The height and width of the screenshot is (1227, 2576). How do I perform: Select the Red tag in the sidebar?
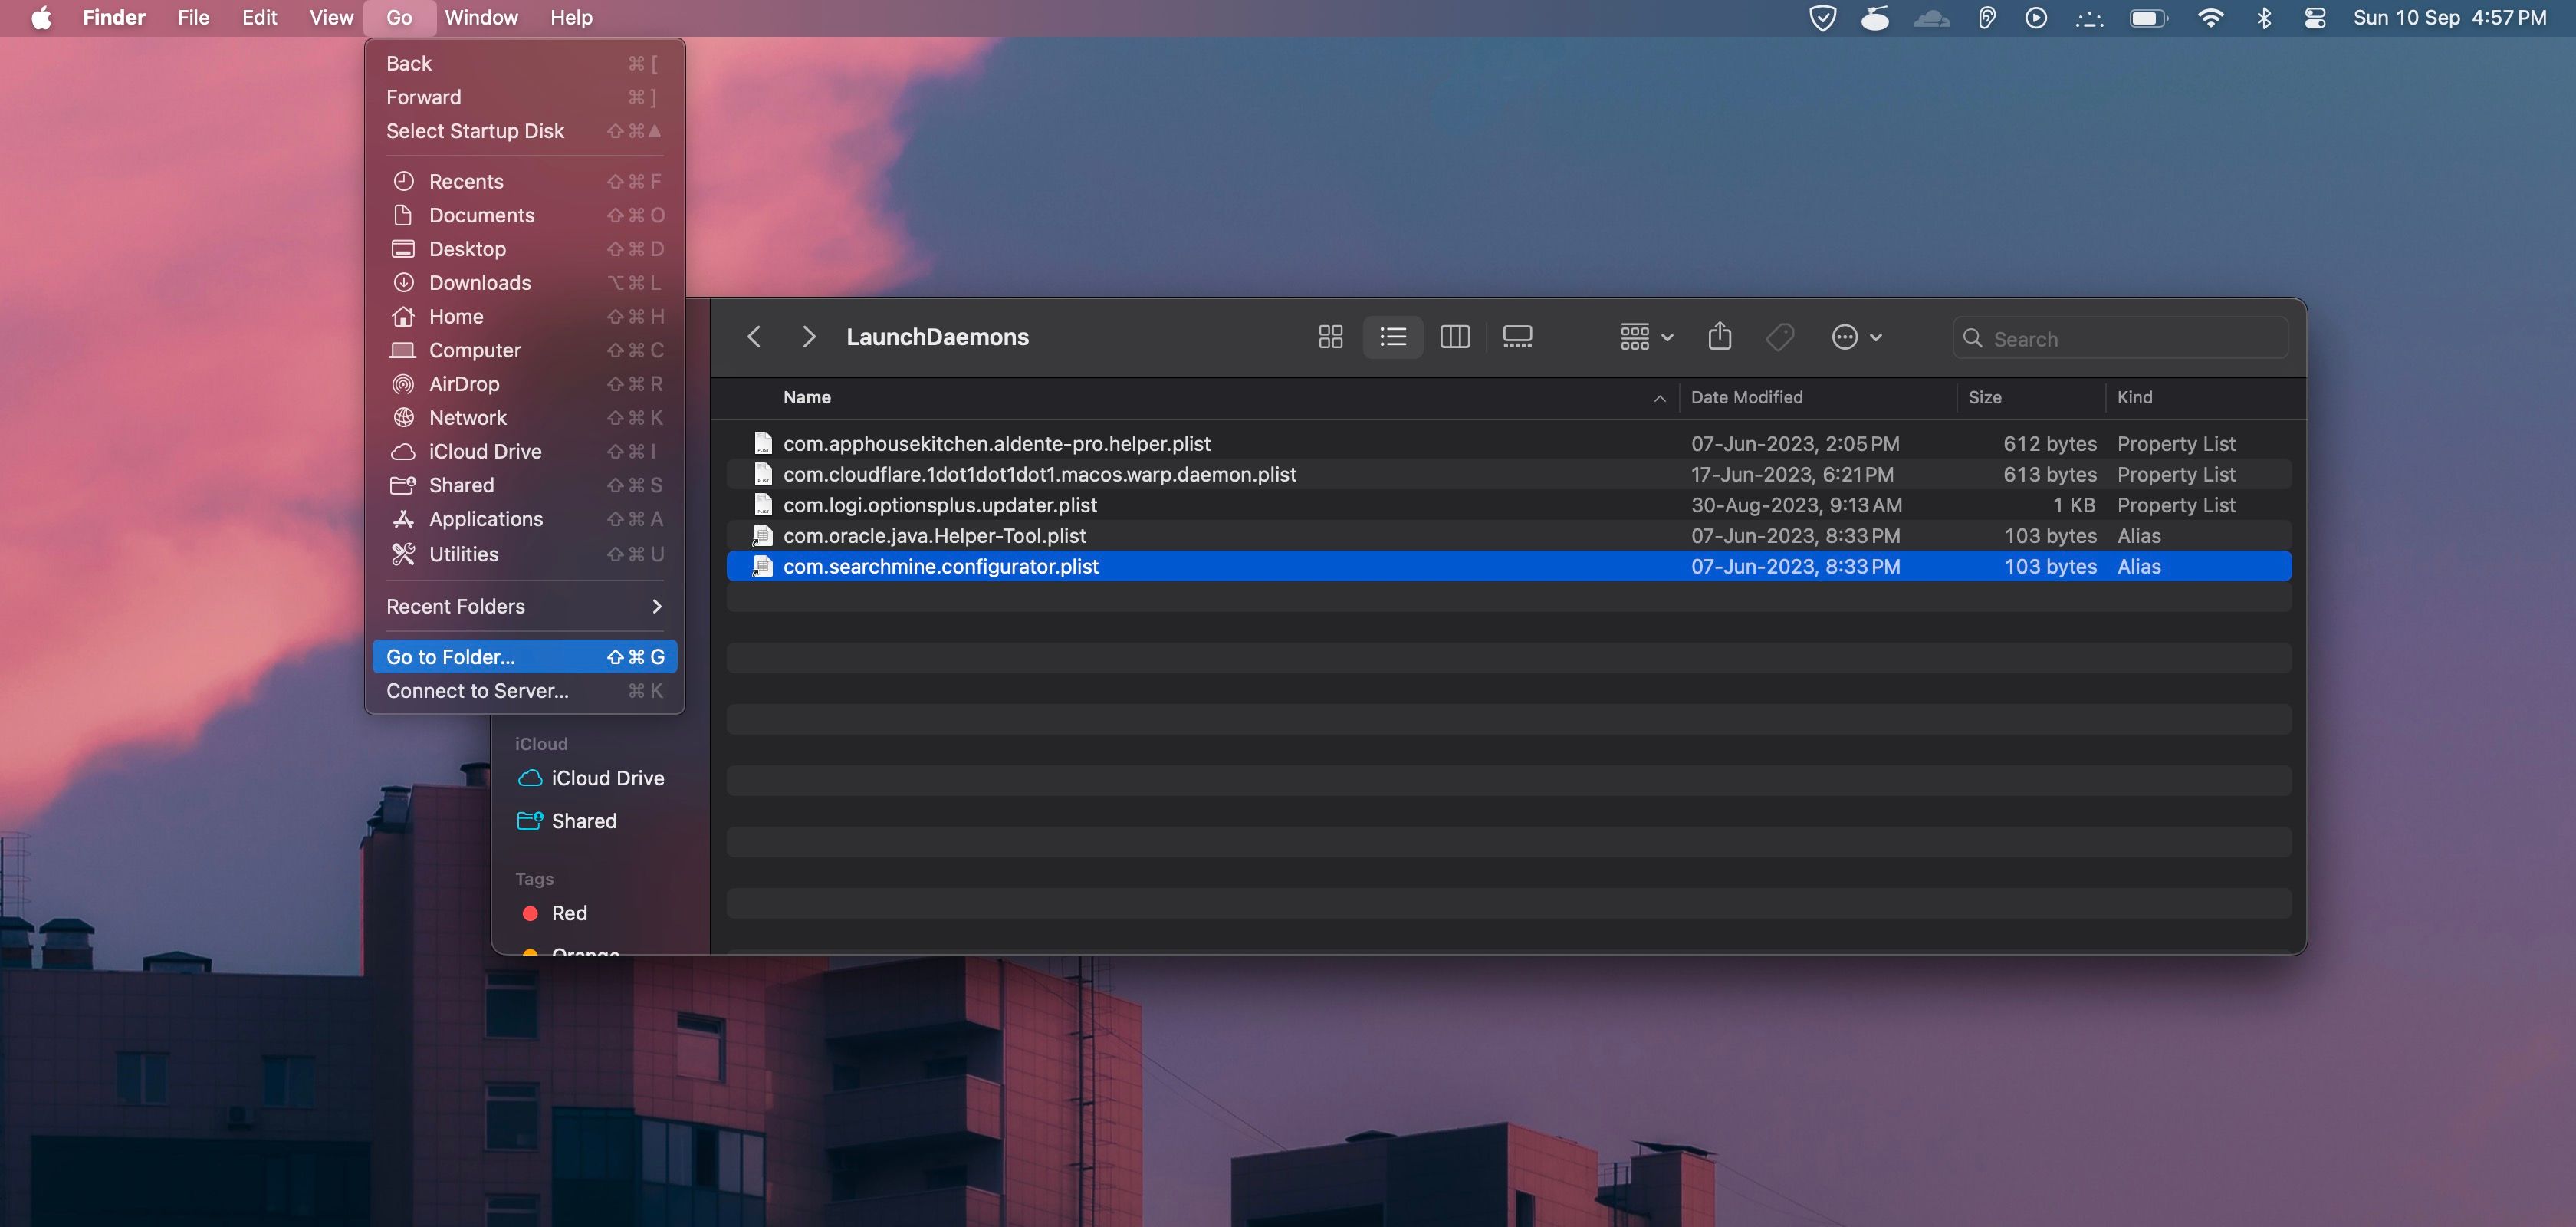(568, 912)
